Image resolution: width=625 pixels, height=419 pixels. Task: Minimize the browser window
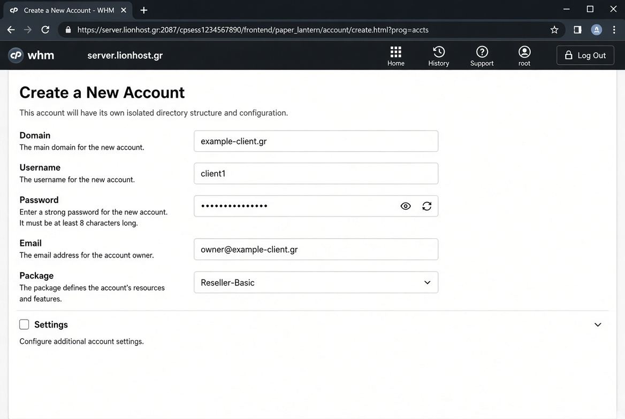(566, 9)
